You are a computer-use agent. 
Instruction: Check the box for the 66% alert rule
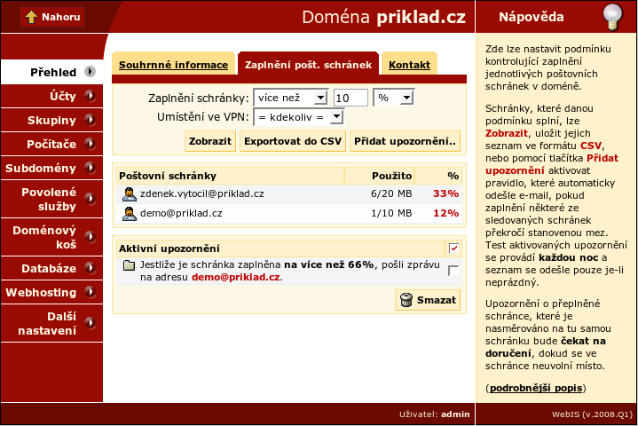453,271
